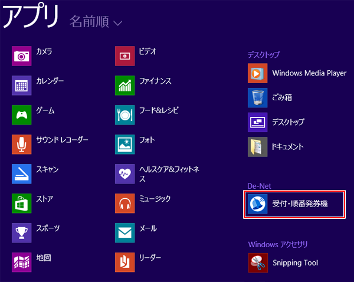The width and height of the screenshot is (354, 282).
Task: Launch the ストア shopping bag icon
Action: tap(21, 204)
